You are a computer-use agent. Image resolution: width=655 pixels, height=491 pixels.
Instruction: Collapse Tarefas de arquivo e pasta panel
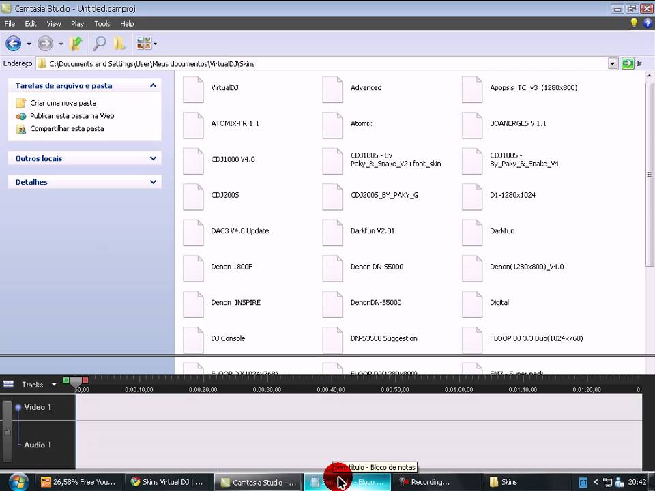[153, 86]
